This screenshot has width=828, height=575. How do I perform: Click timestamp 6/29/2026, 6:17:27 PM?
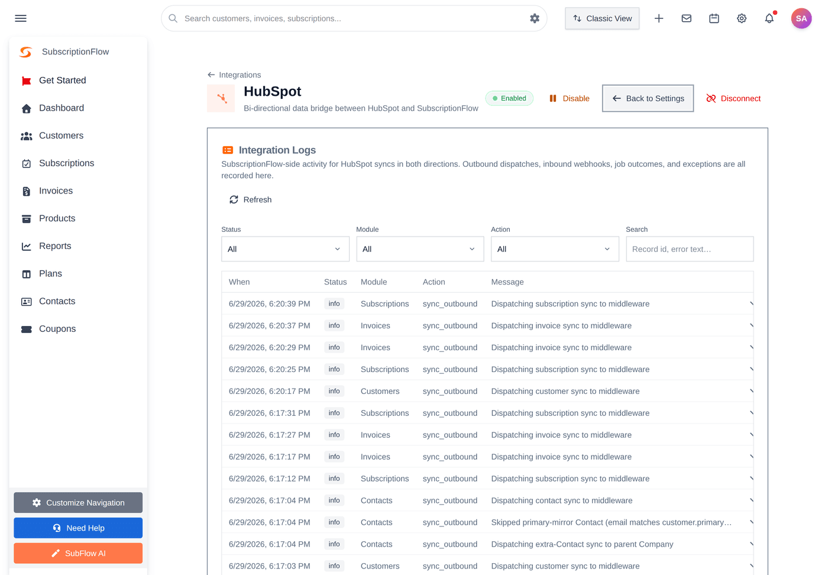coord(270,435)
